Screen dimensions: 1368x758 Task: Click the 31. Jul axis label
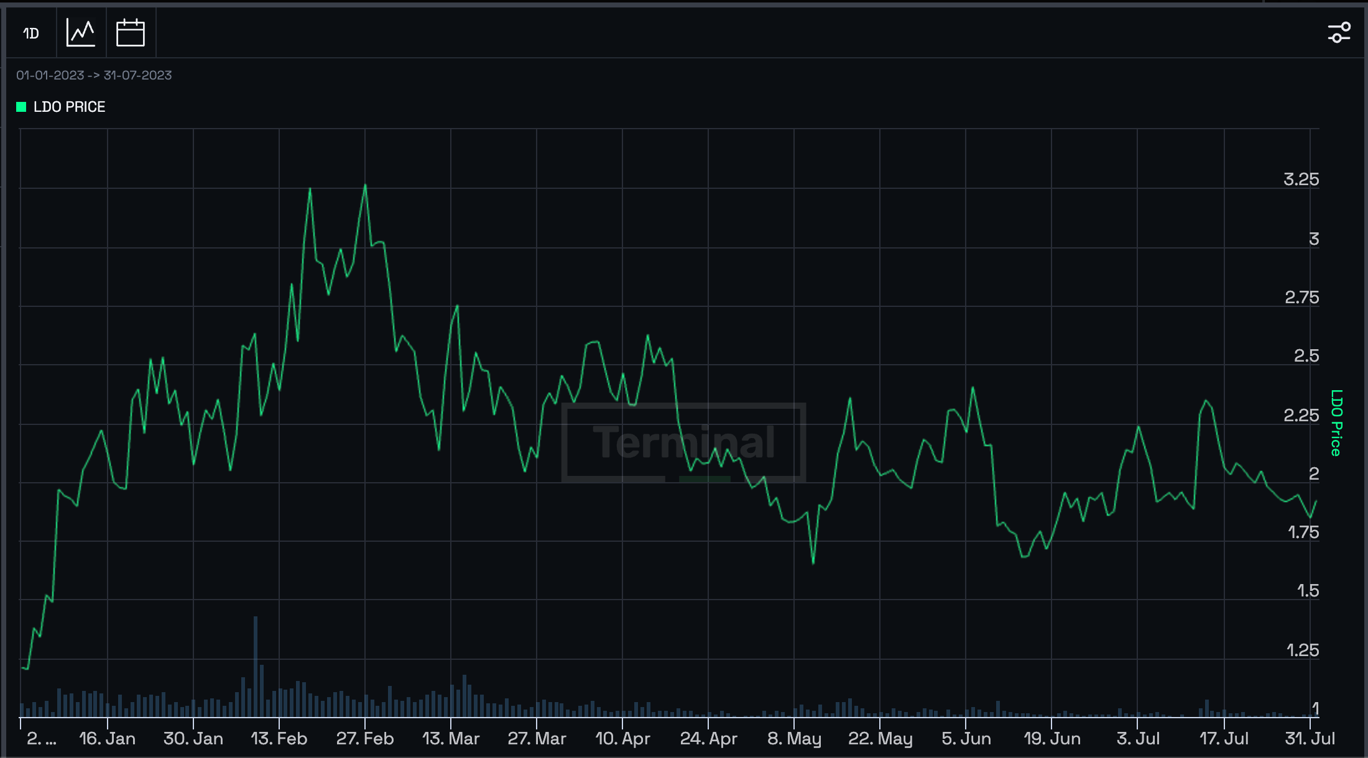click(1310, 739)
